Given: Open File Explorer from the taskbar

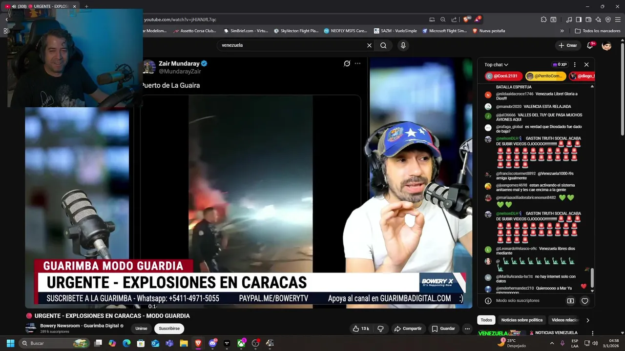Looking at the screenshot, I should pos(184,343).
